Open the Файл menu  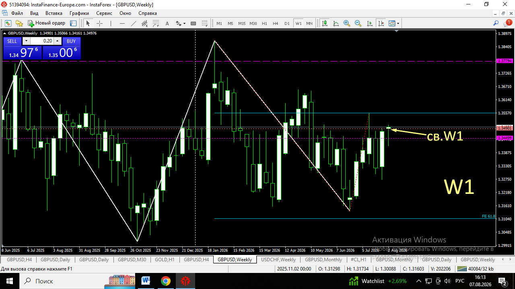17,13
